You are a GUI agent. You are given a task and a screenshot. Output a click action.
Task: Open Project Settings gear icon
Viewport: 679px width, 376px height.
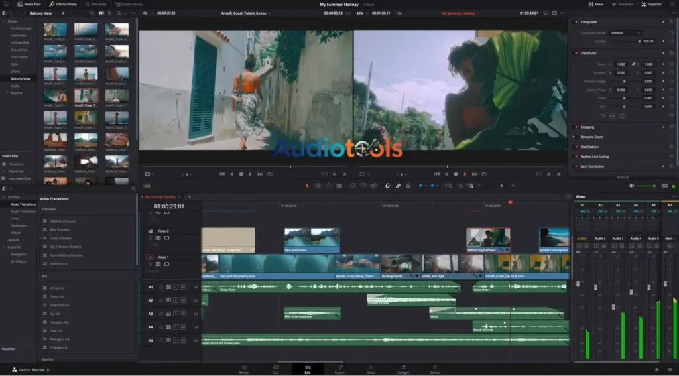(670, 369)
